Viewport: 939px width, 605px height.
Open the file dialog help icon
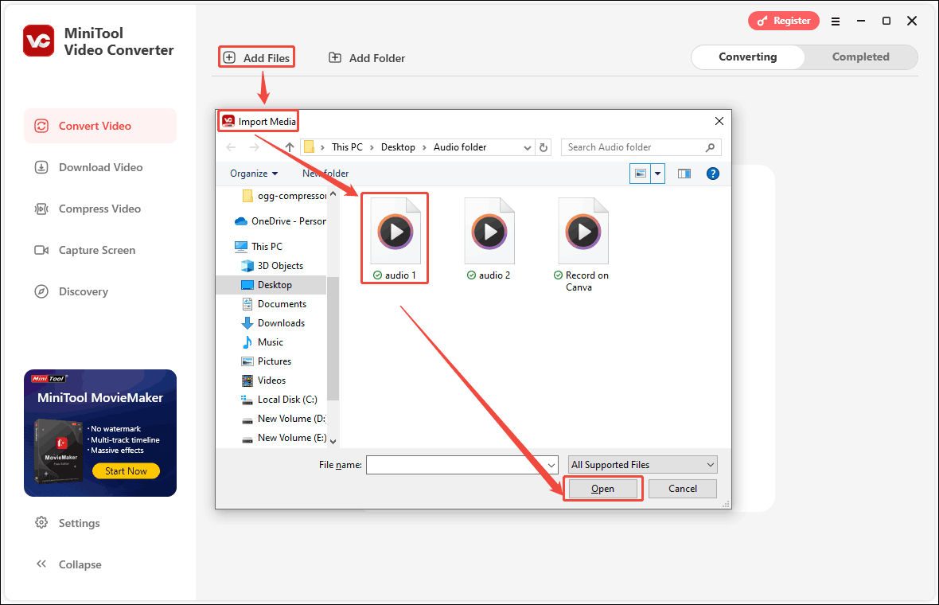(x=713, y=174)
